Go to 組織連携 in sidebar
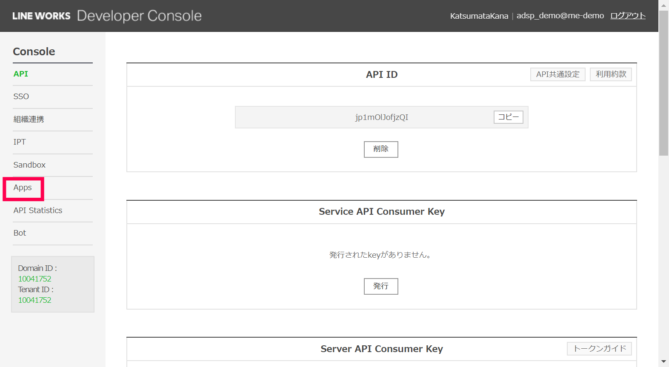This screenshot has height=367, width=669. click(29, 119)
